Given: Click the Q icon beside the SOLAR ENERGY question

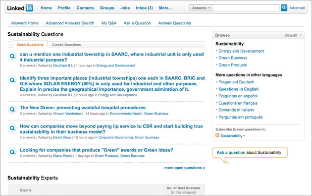Looking at the screenshot, I should coord(12,80).
